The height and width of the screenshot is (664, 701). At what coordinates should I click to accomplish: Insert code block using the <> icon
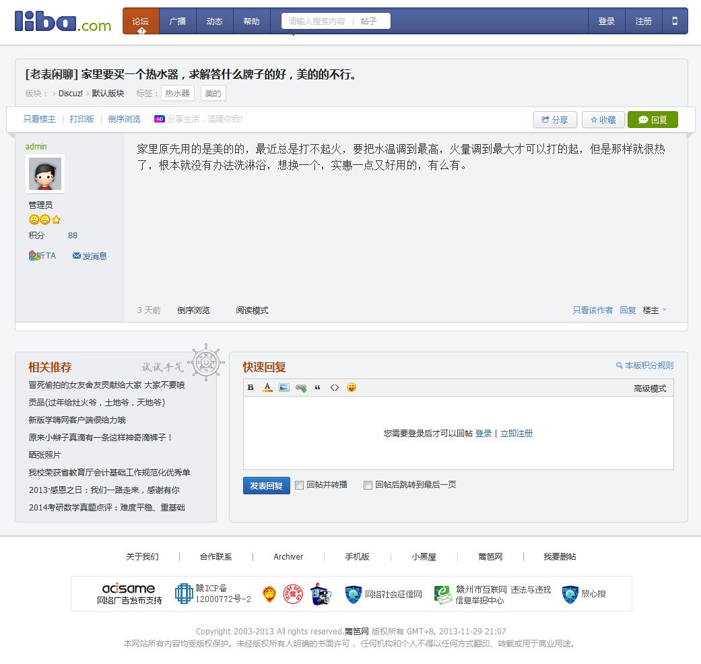click(x=334, y=387)
